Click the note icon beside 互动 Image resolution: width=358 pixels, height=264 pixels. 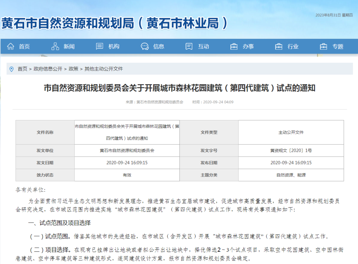(189, 46)
